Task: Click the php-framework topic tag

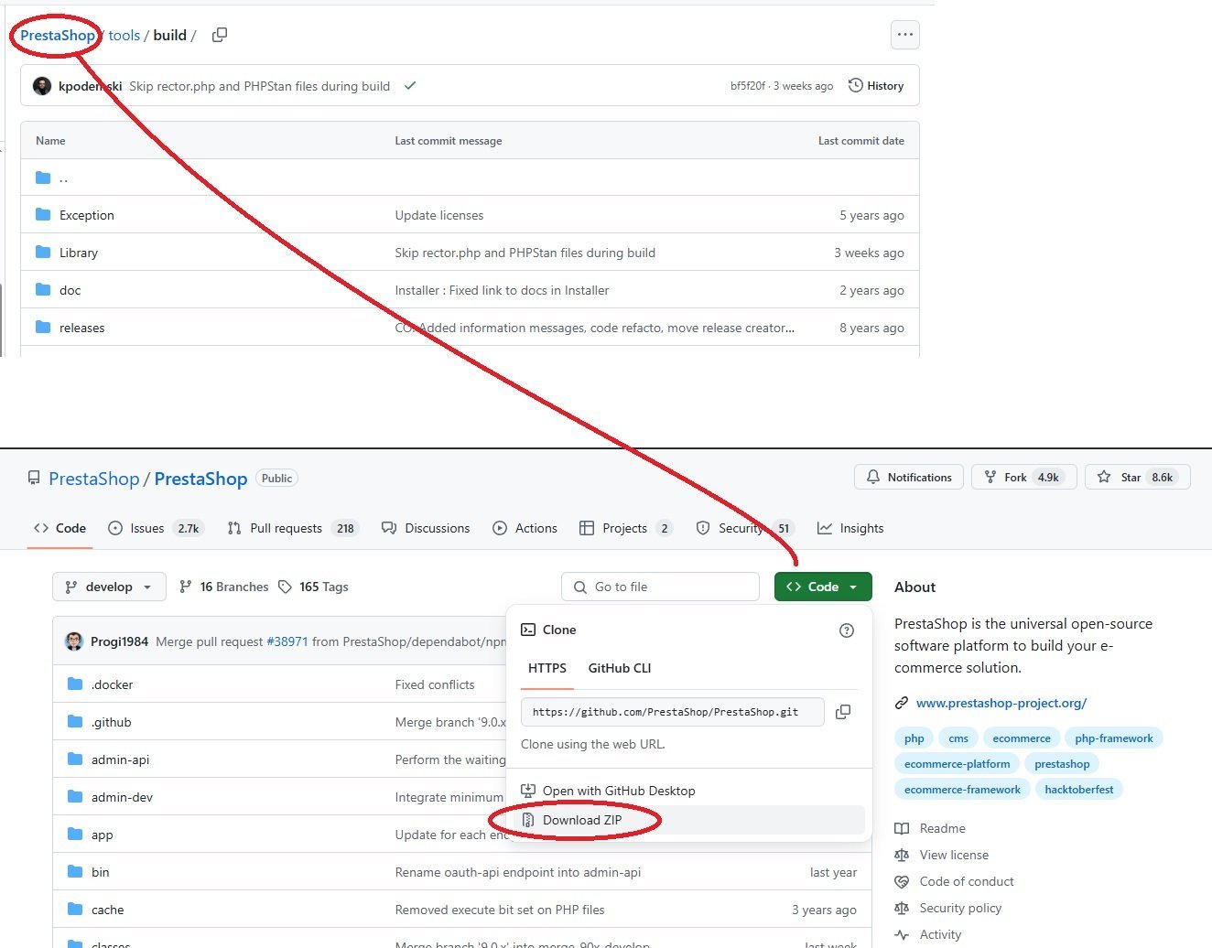Action: [1114, 738]
